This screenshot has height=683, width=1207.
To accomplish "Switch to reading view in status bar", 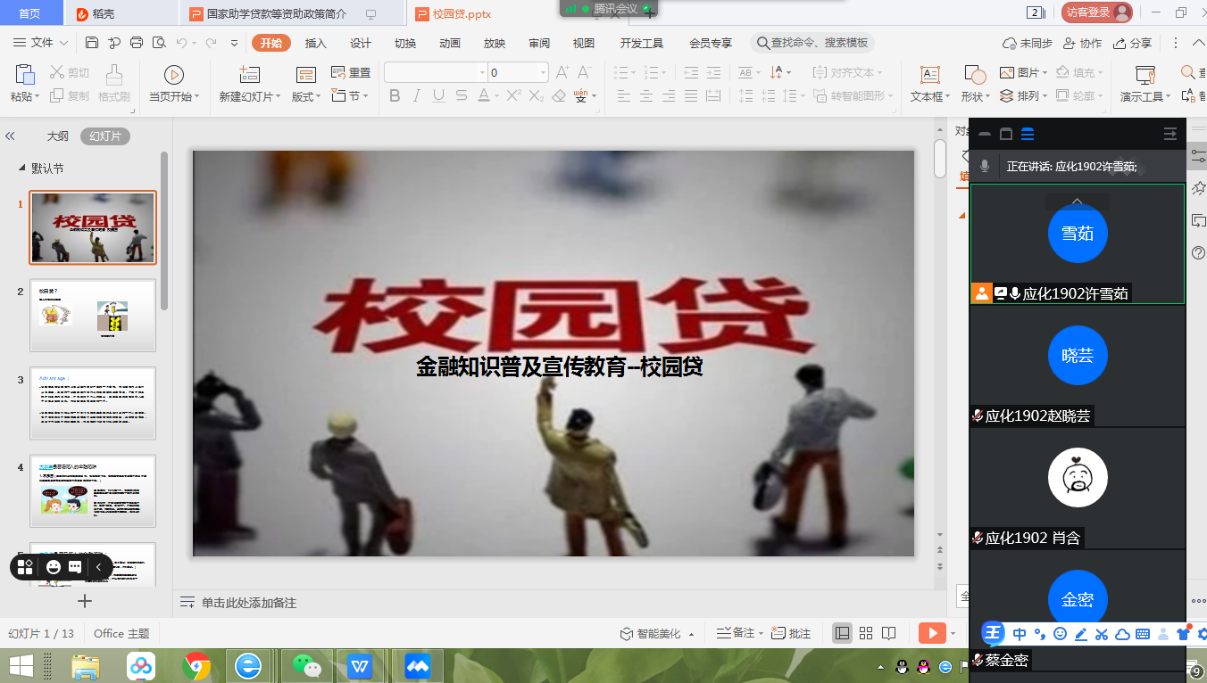I will pos(888,633).
